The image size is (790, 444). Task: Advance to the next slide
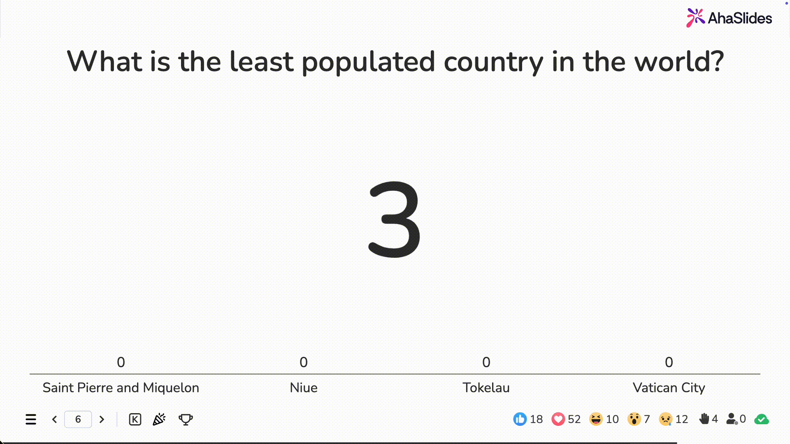(x=102, y=419)
